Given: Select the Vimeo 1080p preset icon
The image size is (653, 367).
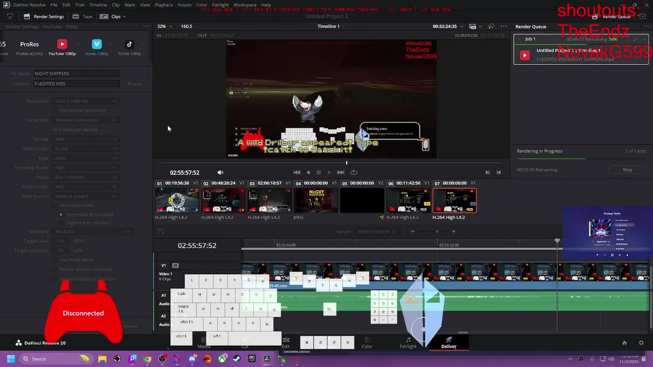Looking at the screenshot, I should coord(97,44).
